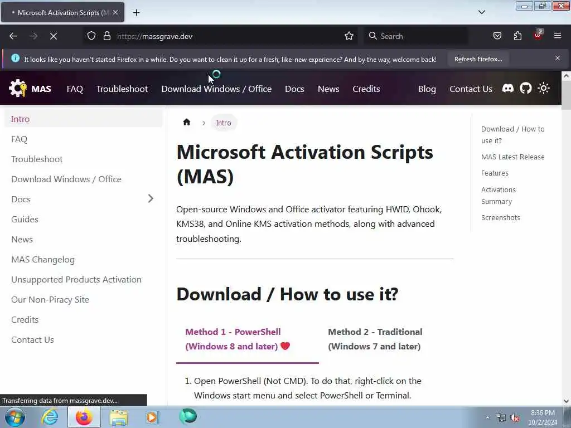Click the muted volume tray icon

point(515,418)
